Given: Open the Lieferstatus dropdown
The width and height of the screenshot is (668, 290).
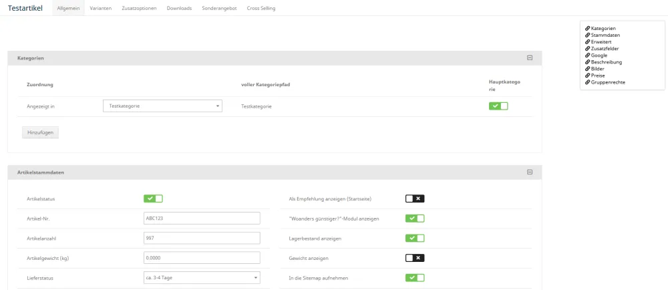Looking at the screenshot, I should tap(202, 278).
